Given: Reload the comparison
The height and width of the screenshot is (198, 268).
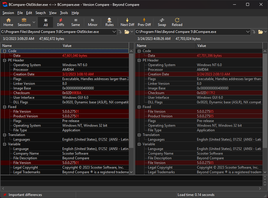Looking at the screenshot, I should click(177, 22).
